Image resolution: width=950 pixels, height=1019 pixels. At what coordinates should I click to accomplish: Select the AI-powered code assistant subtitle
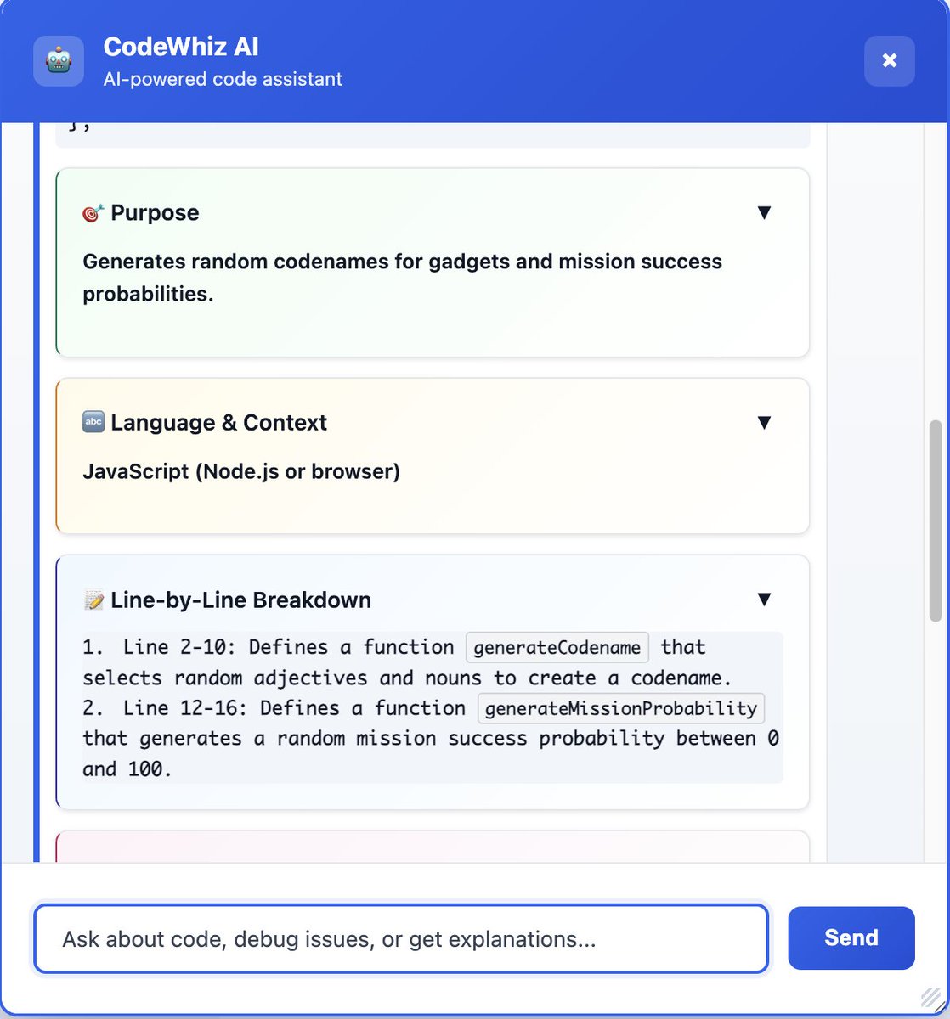coord(223,79)
